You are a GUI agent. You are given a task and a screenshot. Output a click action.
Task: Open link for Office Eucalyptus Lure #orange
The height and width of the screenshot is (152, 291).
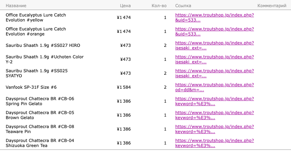pos(214,31)
